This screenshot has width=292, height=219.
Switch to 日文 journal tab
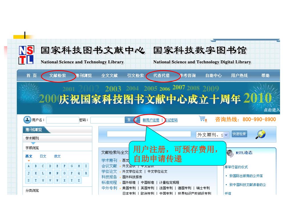point(43,156)
